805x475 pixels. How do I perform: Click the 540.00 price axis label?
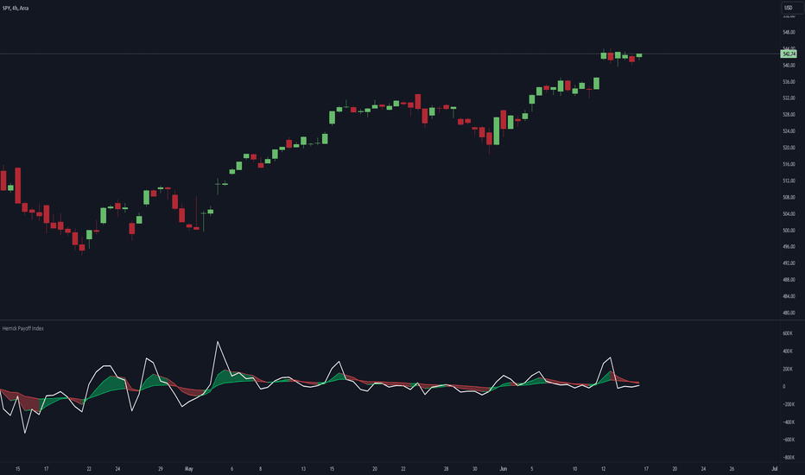pyautogui.click(x=789, y=66)
